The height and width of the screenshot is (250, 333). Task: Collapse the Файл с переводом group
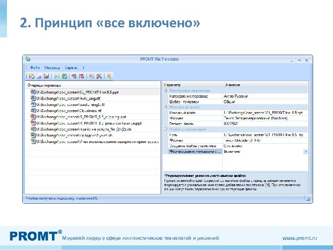tap(166, 129)
